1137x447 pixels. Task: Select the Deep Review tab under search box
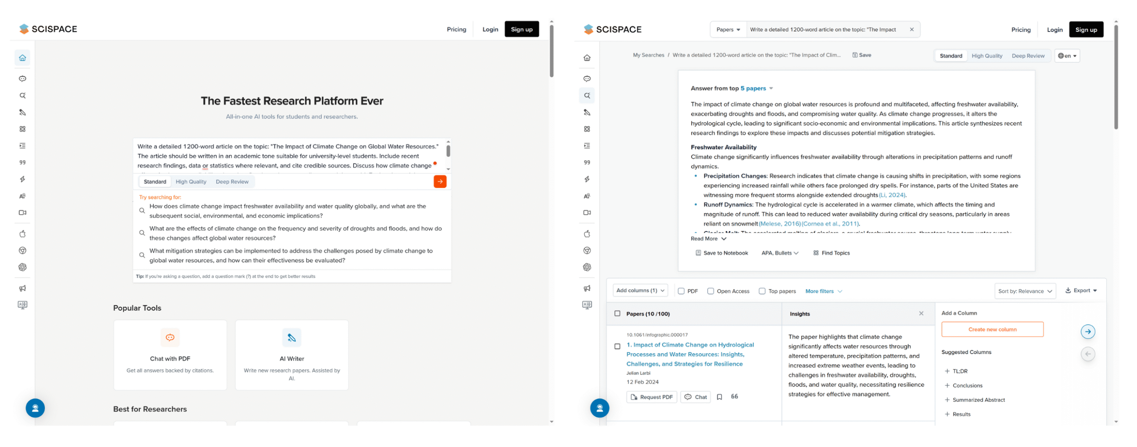(x=232, y=182)
